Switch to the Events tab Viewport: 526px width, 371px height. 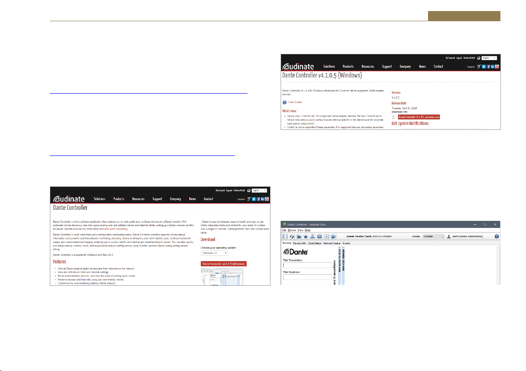click(x=346, y=243)
